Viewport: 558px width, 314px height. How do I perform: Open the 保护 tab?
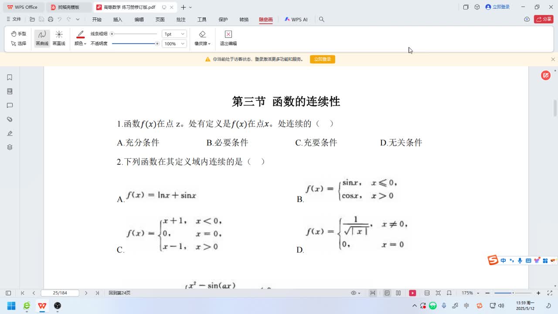point(223,20)
